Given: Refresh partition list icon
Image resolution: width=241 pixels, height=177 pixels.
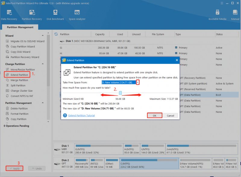Looking at the screenshot, I should click(x=56, y=34).
